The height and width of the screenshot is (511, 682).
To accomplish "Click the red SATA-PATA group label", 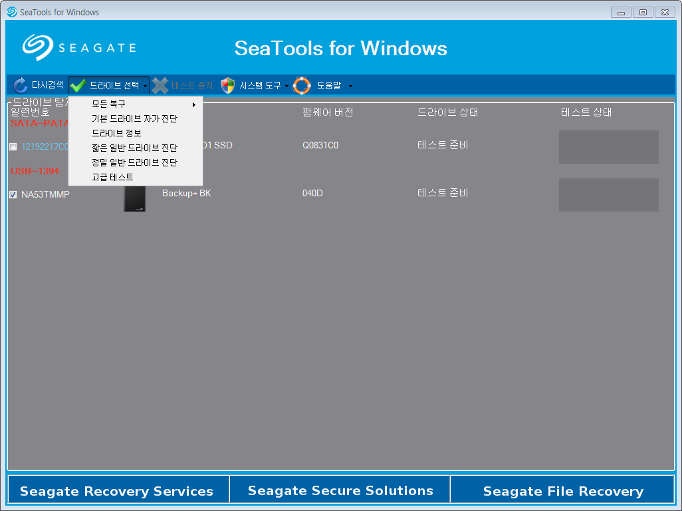I will click(x=40, y=123).
